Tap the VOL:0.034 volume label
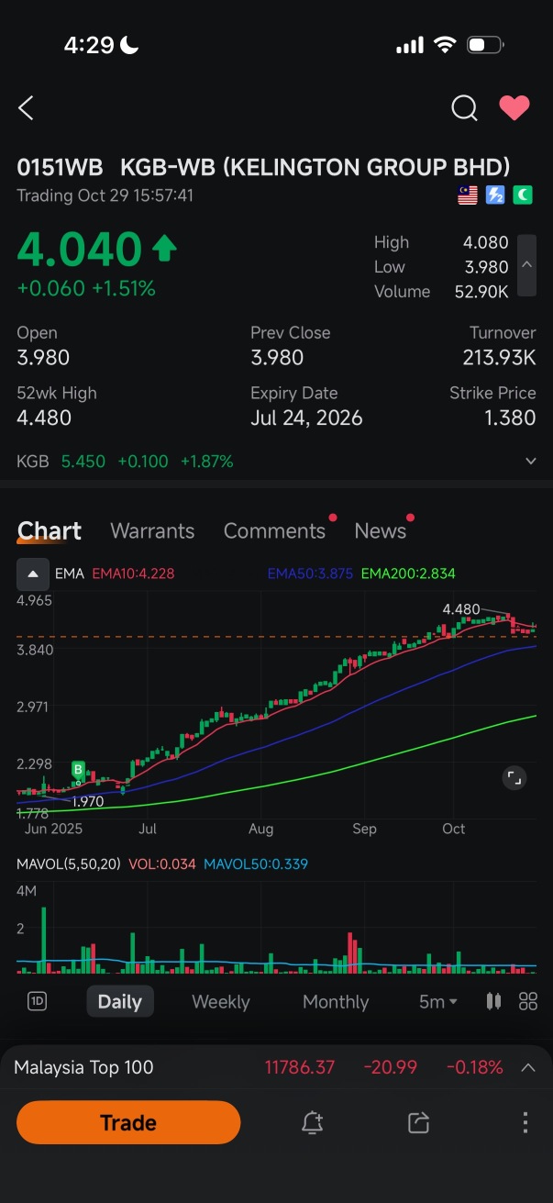This screenshot has width=553, height=1203. coord(162,863)
